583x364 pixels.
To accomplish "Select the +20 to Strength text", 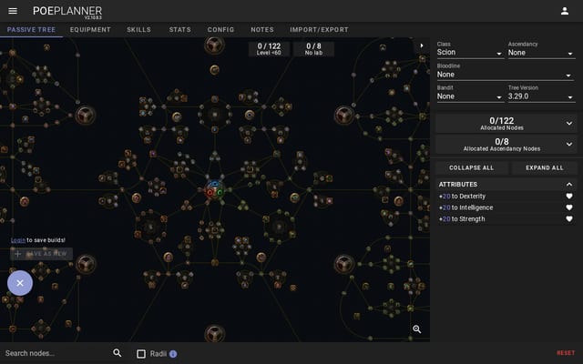I will [x=462, y=219].
